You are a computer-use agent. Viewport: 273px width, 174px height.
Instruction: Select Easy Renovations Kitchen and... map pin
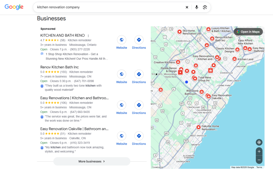[x=217, y=57]
